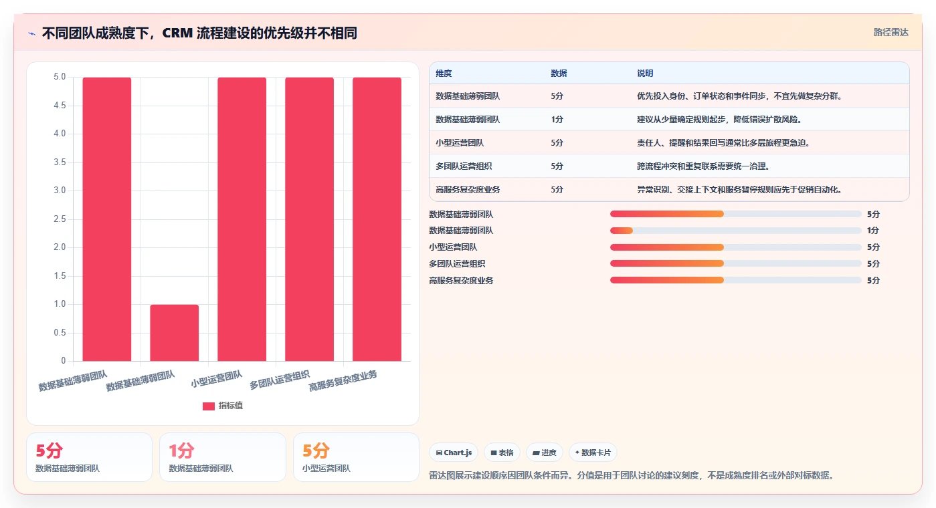Click the 小型运营团队 x-axis label
Screen dimensions: 936x508
point(217,379)
